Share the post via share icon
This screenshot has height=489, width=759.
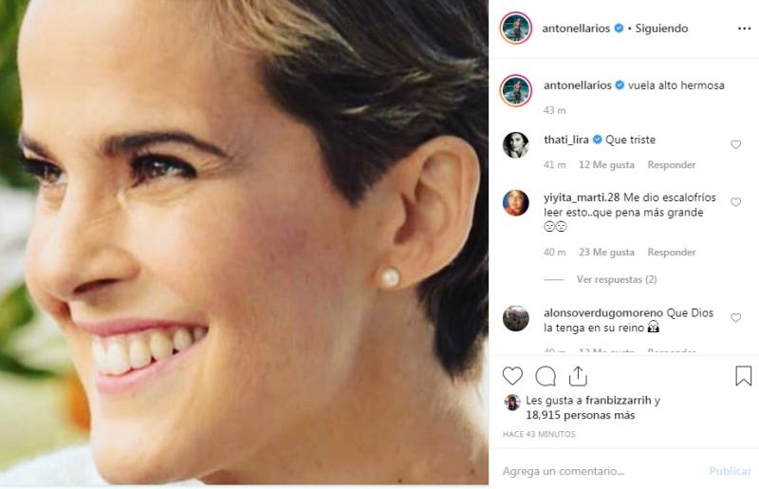[x=578, y=376]
